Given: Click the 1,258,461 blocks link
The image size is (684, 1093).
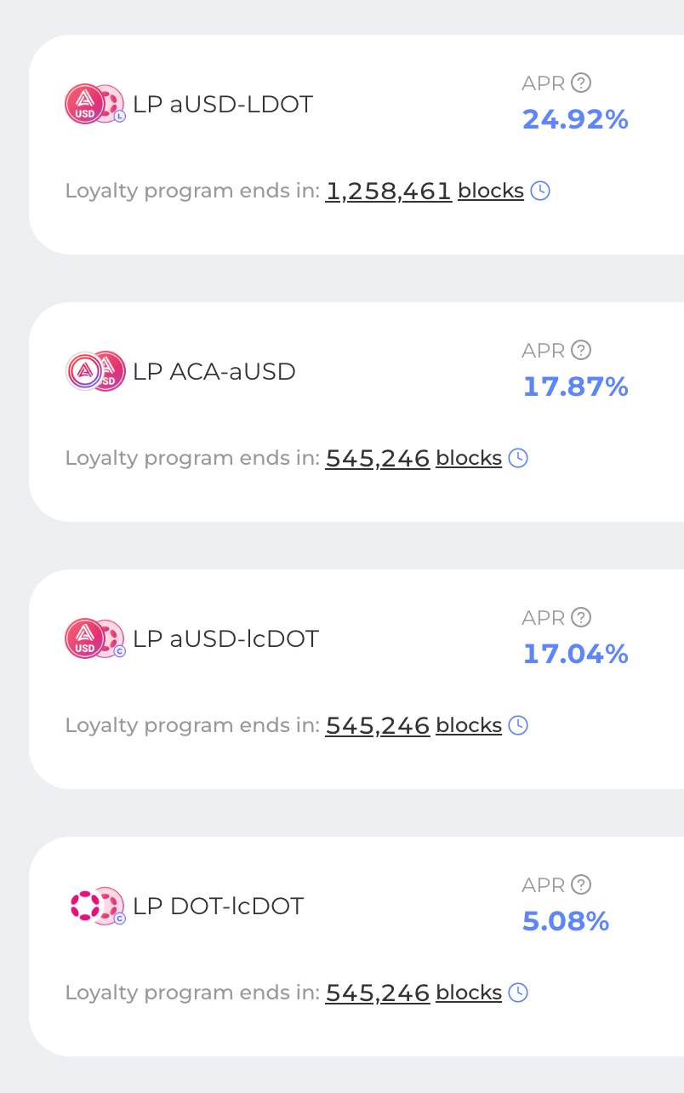Looking at the screenshot, I should (x=425, y=191).
